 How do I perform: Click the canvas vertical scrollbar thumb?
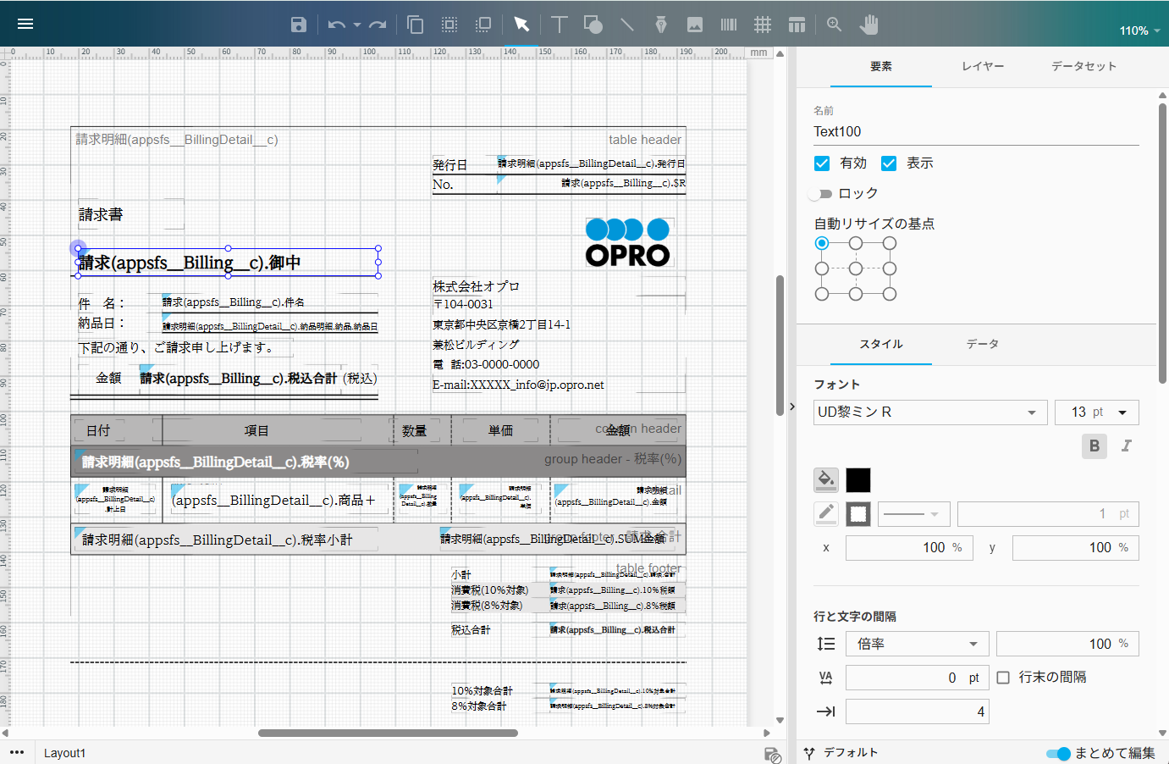780,345
